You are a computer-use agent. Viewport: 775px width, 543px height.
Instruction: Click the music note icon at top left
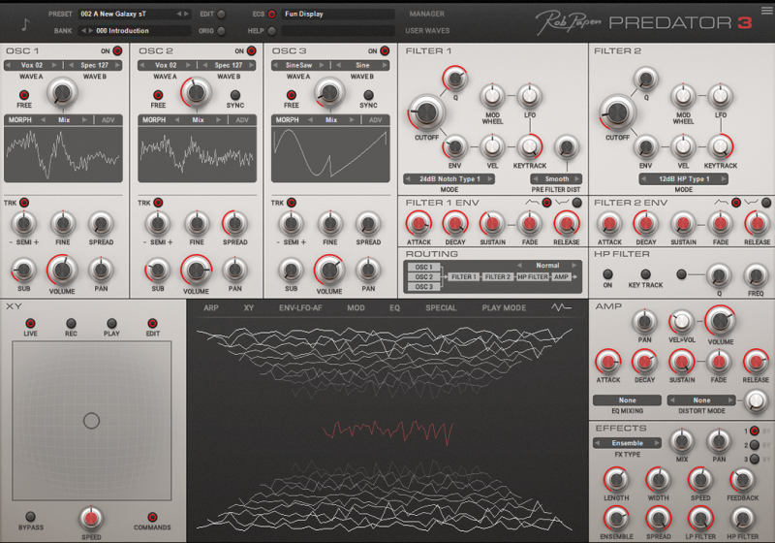tap(25, 23)
